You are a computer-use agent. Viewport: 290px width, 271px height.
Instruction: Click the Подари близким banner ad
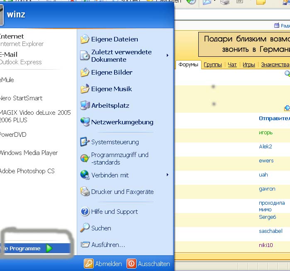244,44
